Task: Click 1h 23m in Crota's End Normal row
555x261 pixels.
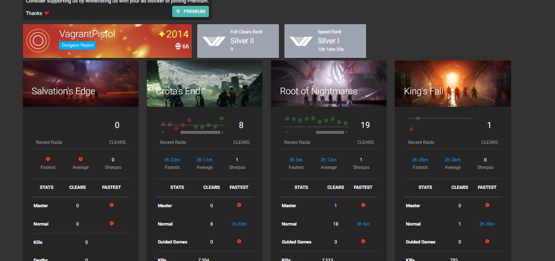Action: [239, 224]
